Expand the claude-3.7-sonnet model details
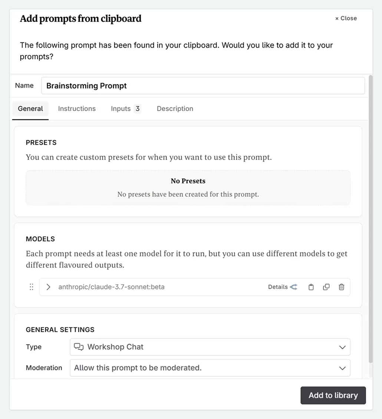 48,287
